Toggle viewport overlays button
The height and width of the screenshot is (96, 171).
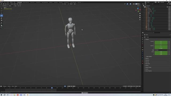tap(130, 4)
